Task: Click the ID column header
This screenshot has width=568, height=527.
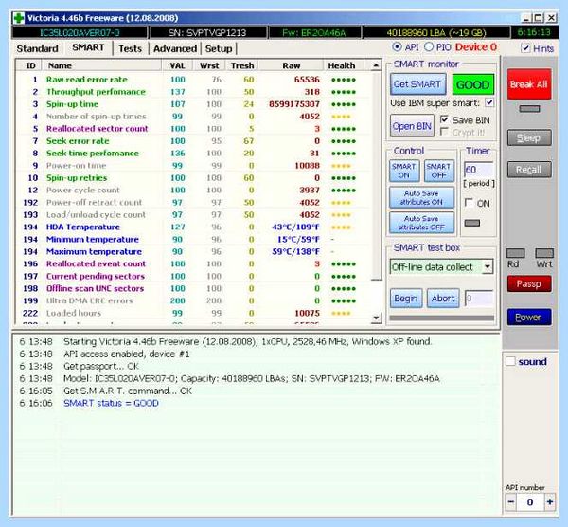Action: (x=30, y=65)
